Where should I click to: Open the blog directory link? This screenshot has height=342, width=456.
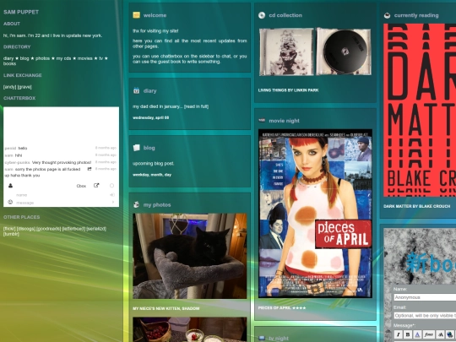[24, 58]
